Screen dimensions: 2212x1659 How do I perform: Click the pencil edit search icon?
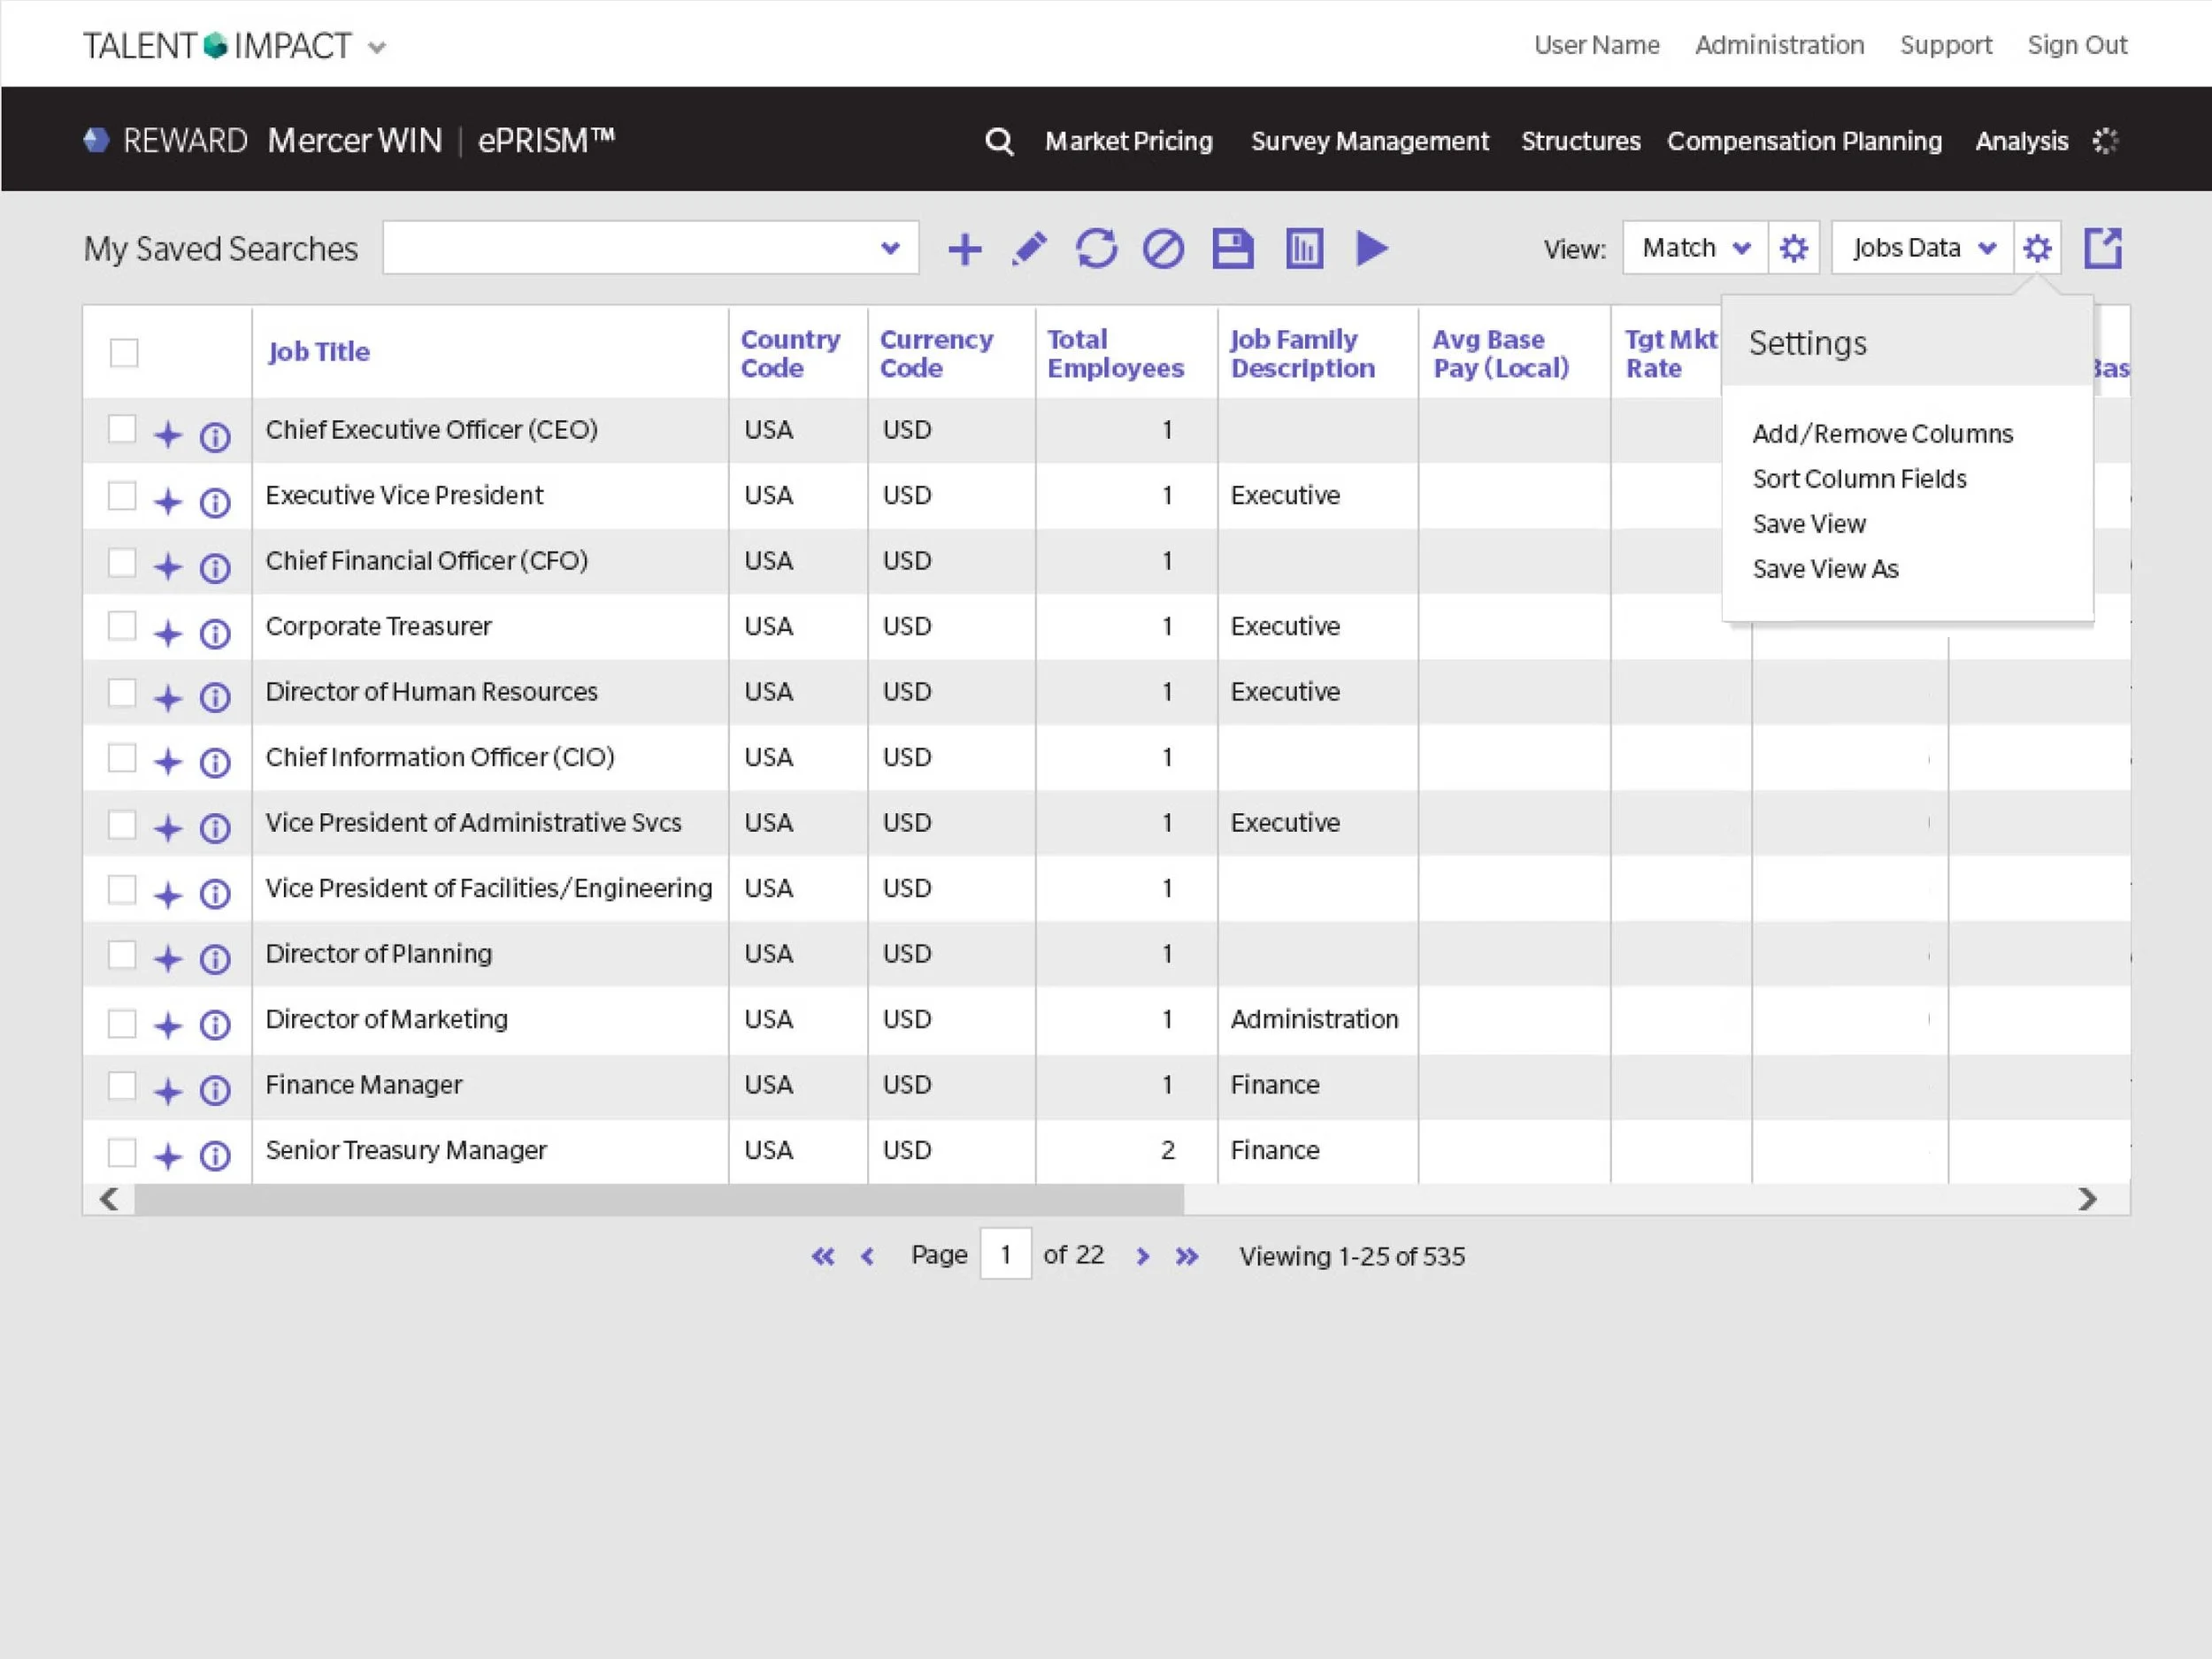point(1029,249)
